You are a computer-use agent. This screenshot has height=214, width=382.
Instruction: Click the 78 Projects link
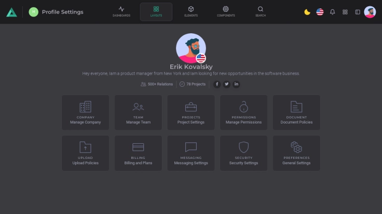[193, 84]
